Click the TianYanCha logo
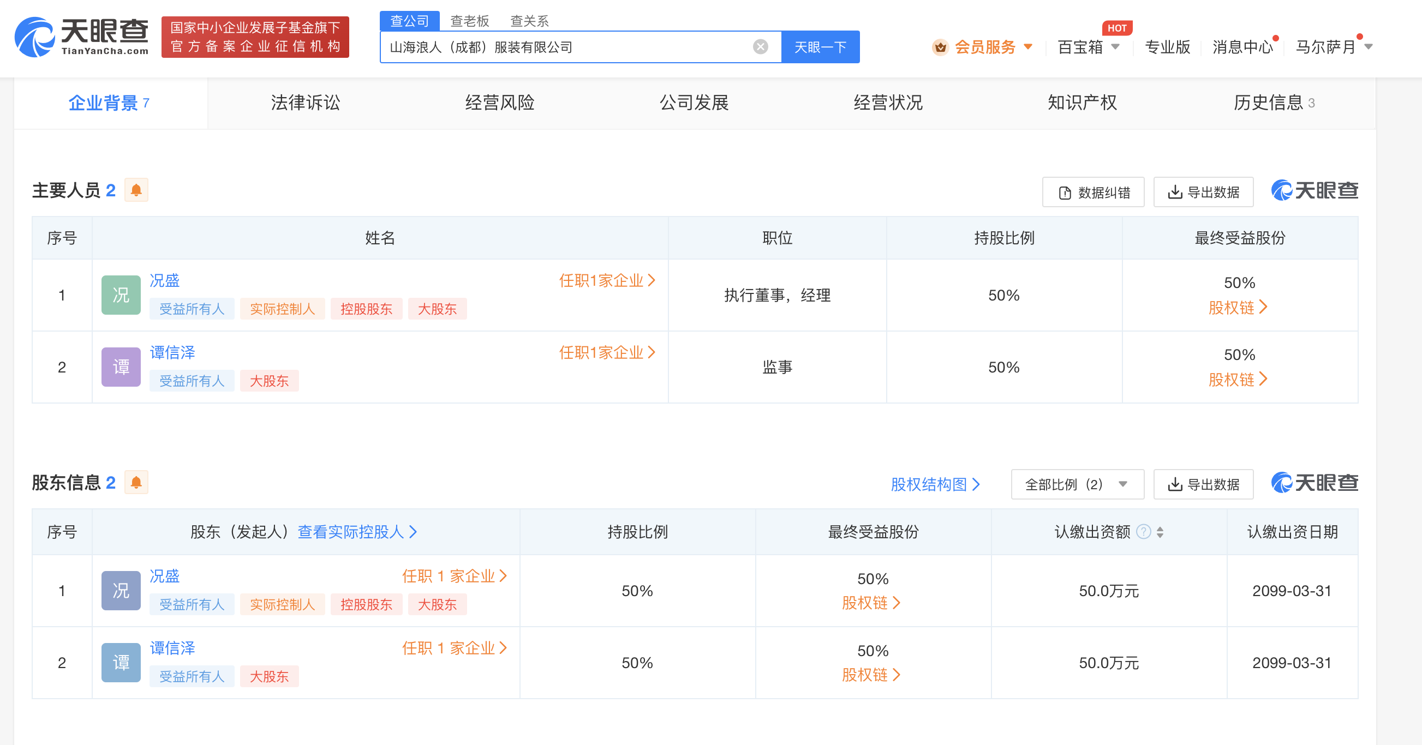1422x745 pixels. (x=81, y=37)
